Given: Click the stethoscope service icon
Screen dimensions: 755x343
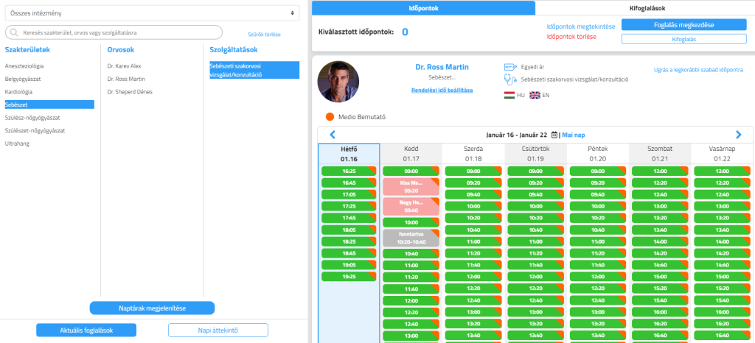Looking at the screenshot, I should coord(509,79).
